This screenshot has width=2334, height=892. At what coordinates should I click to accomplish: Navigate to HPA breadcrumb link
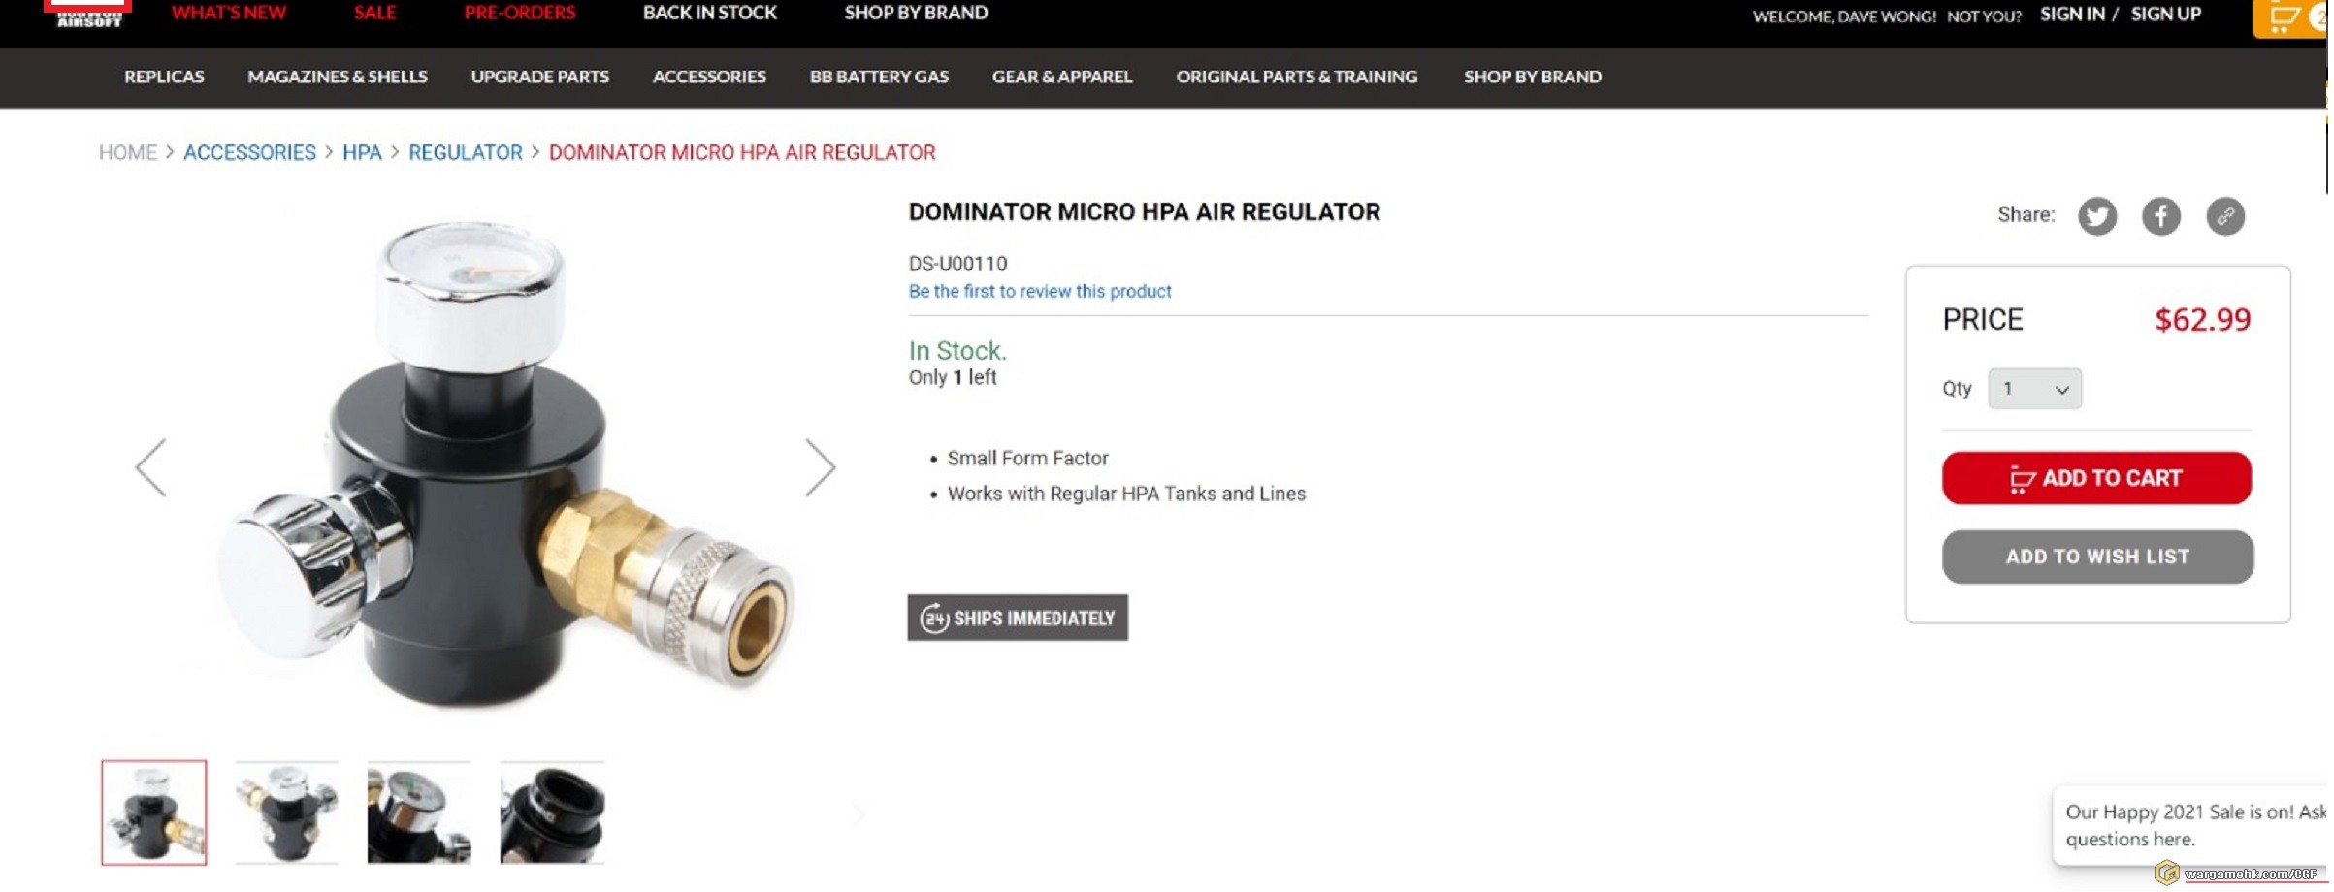[361, 152]
